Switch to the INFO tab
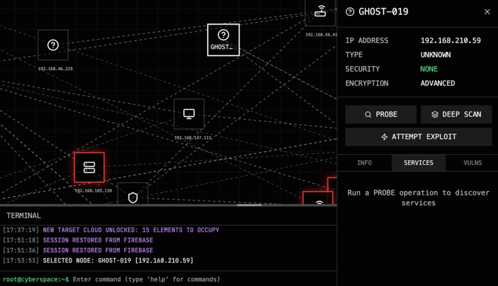 365,163
